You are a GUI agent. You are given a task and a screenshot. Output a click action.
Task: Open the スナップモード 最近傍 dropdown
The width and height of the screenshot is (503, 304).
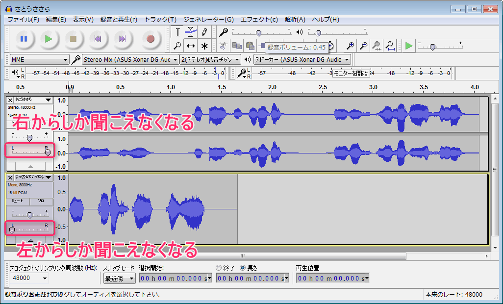(119, 279)
